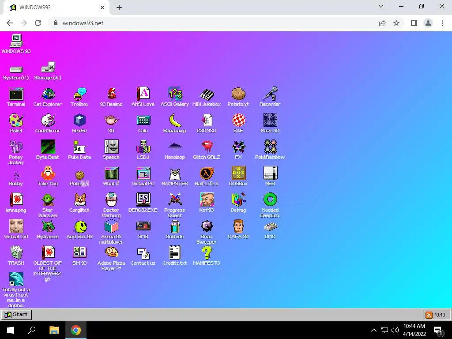452x339 pixels.
Task: Select the Potato.yt icon
Action: (x=238, y=94)
